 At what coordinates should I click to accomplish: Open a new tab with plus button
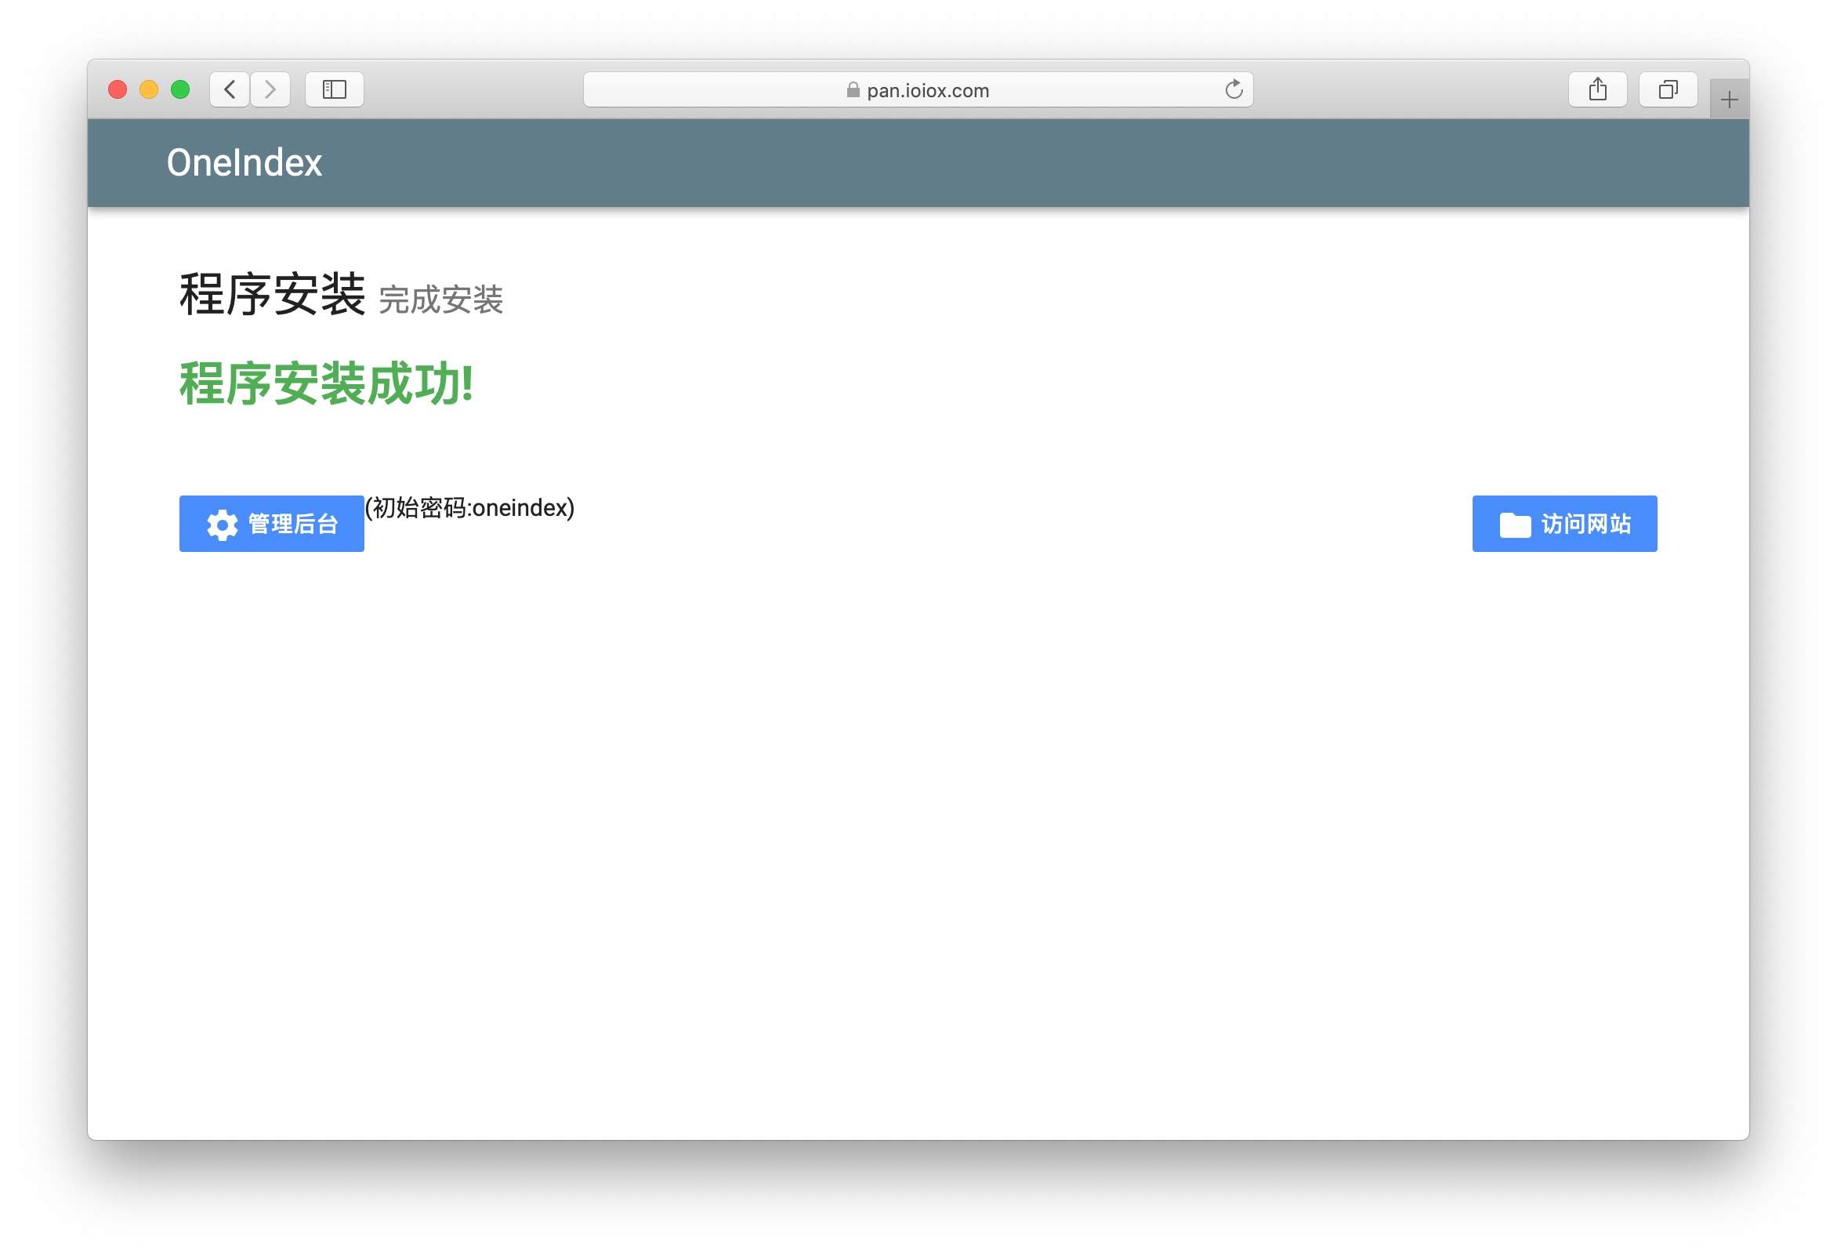pyautogui.click(x=1729, y=100)
